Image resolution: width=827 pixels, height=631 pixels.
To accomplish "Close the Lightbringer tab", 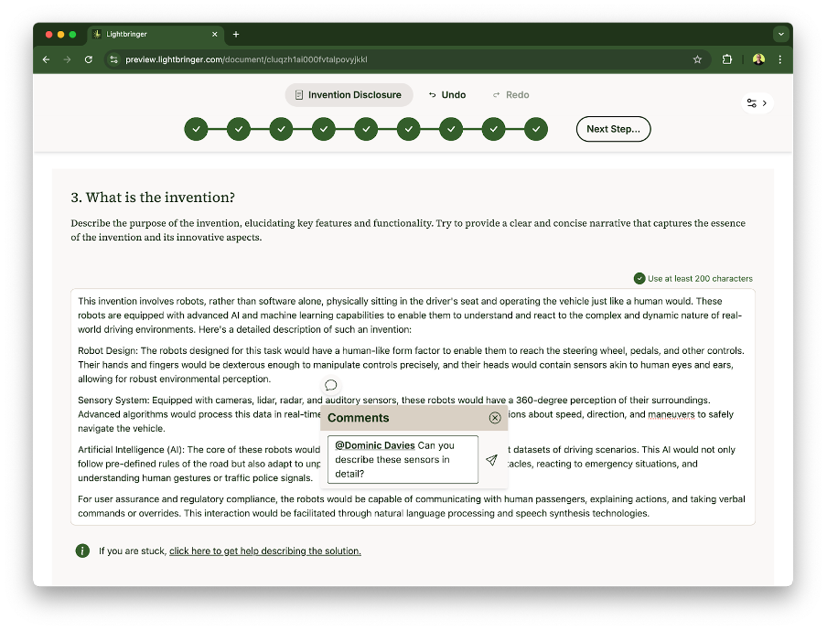I will pos(215,34).
